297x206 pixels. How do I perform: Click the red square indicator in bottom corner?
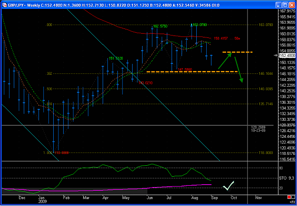(x=289, y=197)
